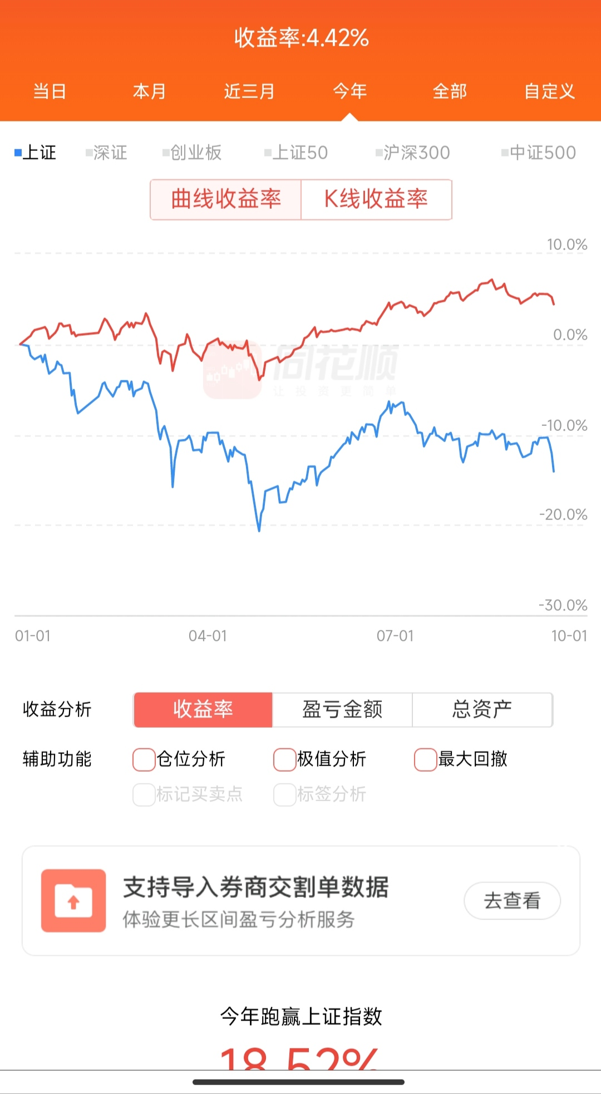Switch to K线收益率 chart view

pos(376,199)
